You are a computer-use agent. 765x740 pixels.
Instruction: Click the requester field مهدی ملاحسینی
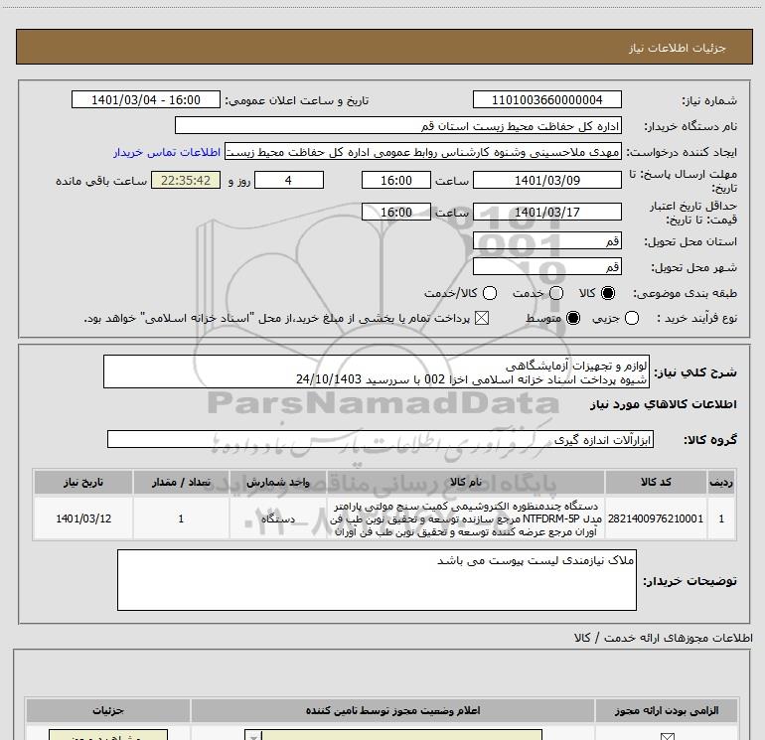[x=423, y=152]
